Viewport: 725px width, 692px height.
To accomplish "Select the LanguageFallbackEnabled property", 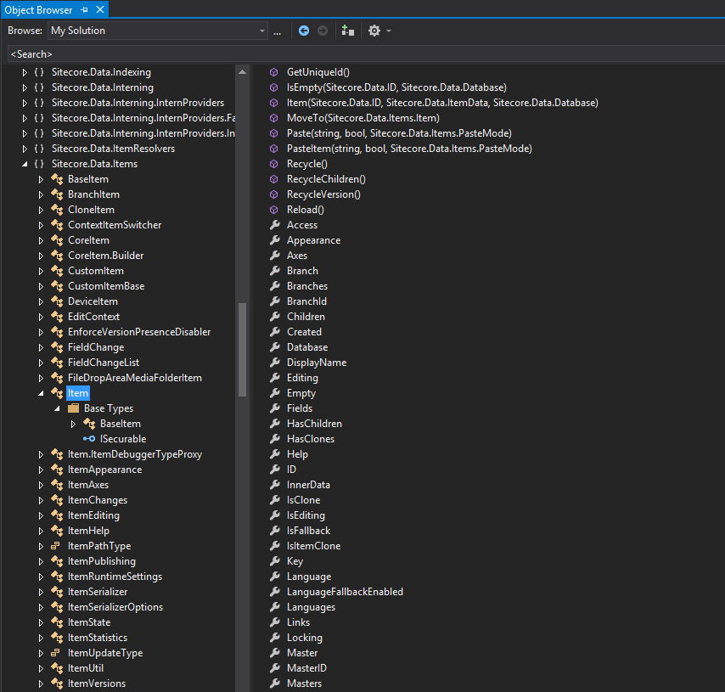I will point(345,592).
